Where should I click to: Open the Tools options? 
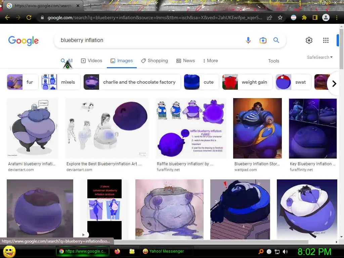[x=273, y=61]
